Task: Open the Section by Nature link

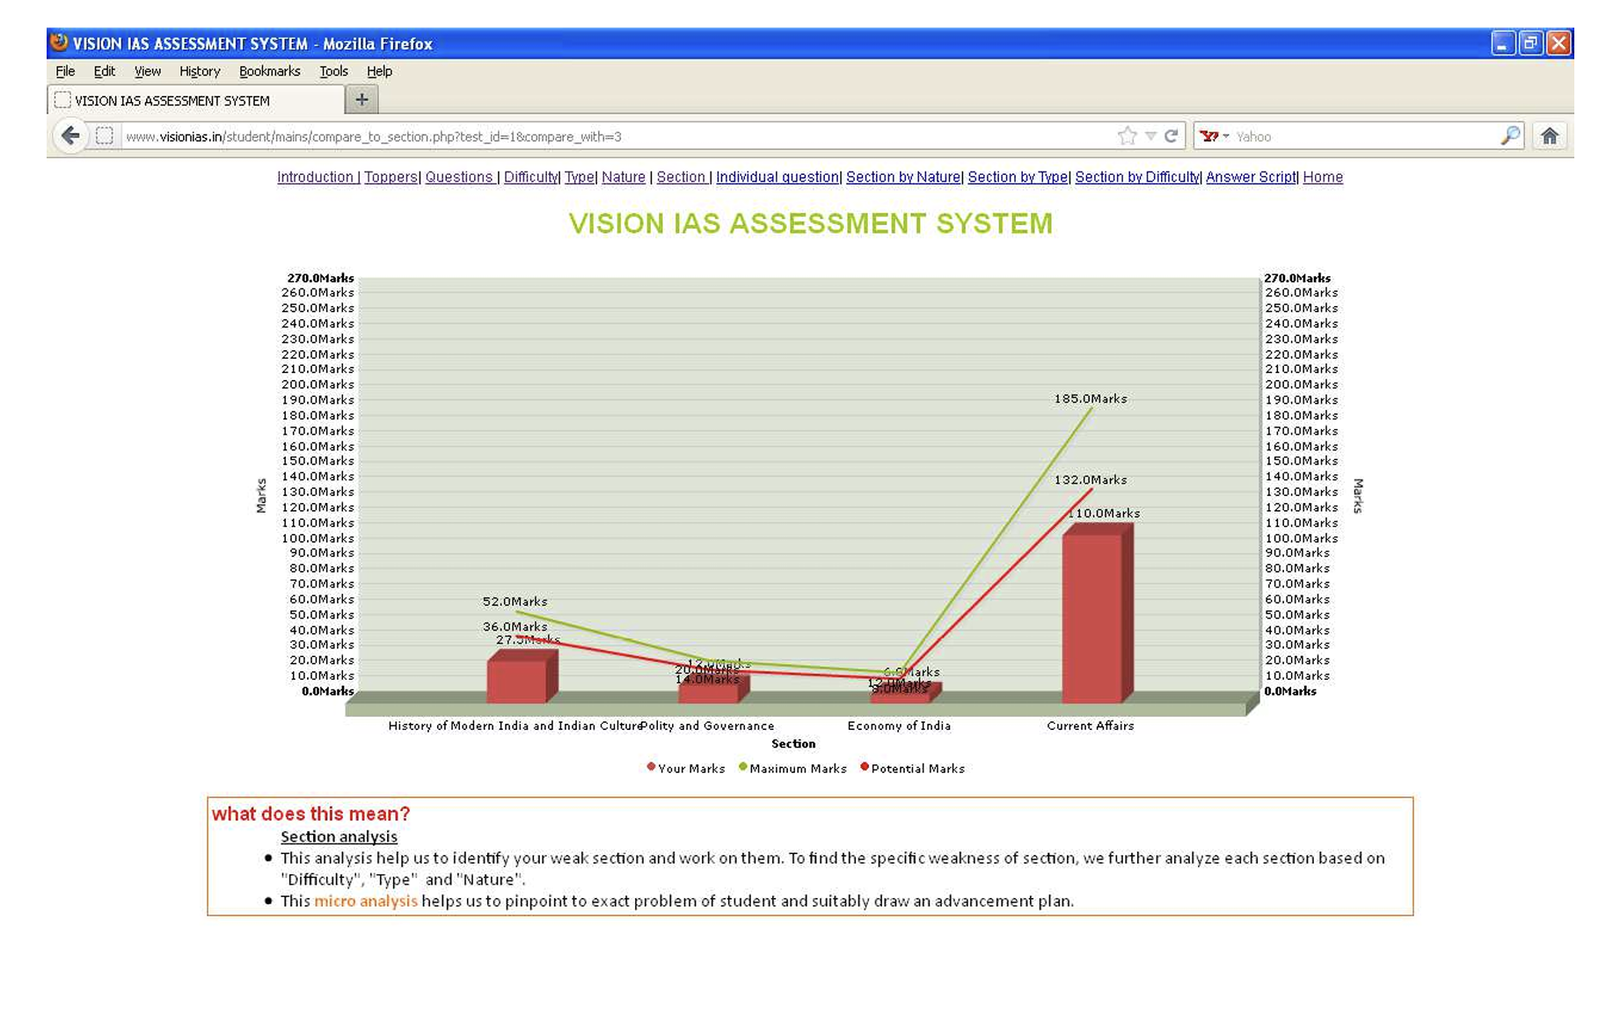Action: tap(903, 177)
